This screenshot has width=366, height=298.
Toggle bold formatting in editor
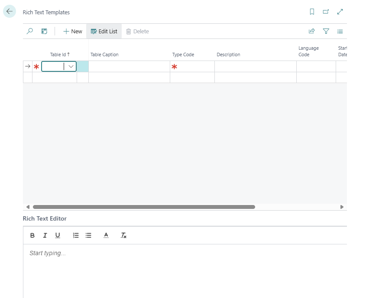click(32, 235)
